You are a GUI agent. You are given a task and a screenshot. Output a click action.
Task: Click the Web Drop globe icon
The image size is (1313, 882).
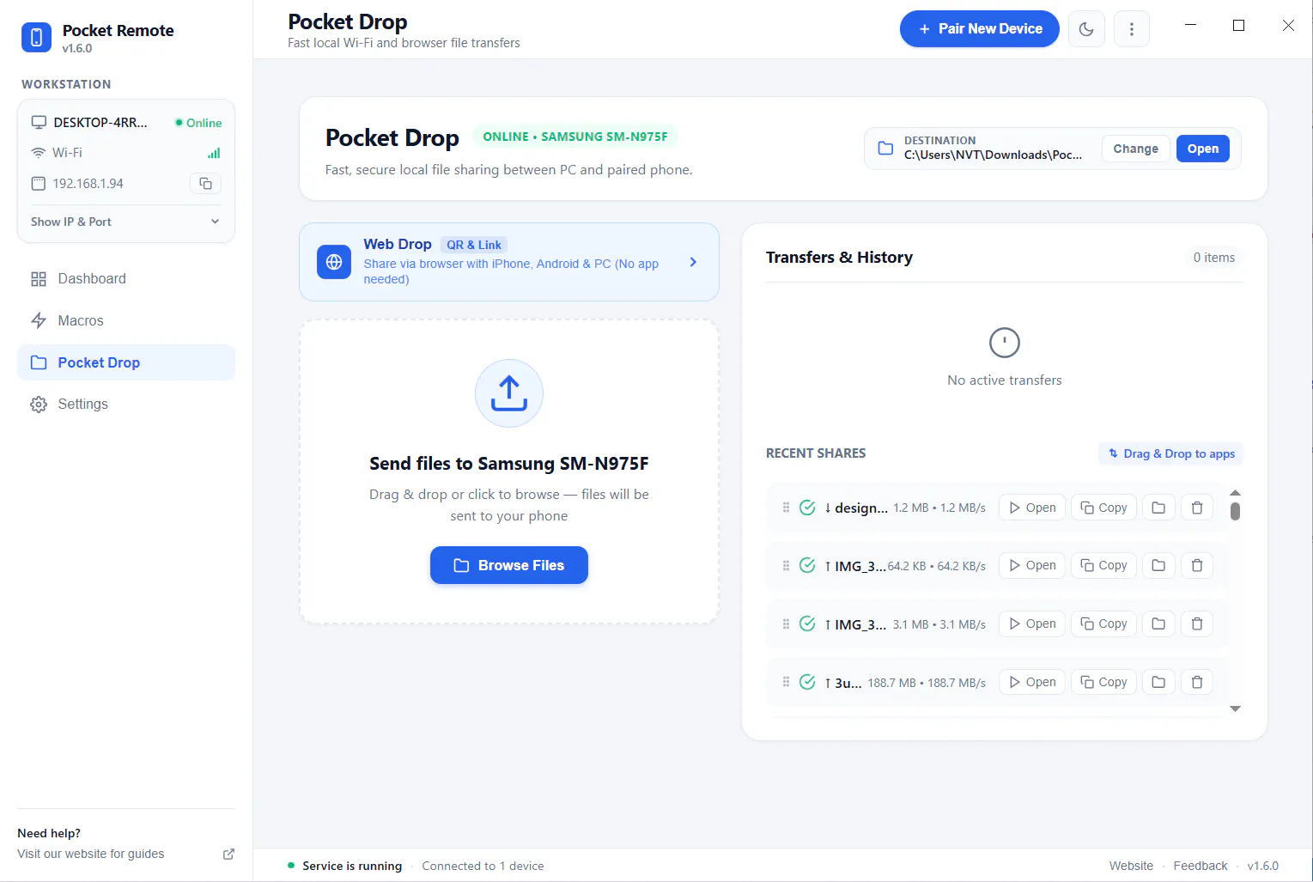(x=334, y=262)
